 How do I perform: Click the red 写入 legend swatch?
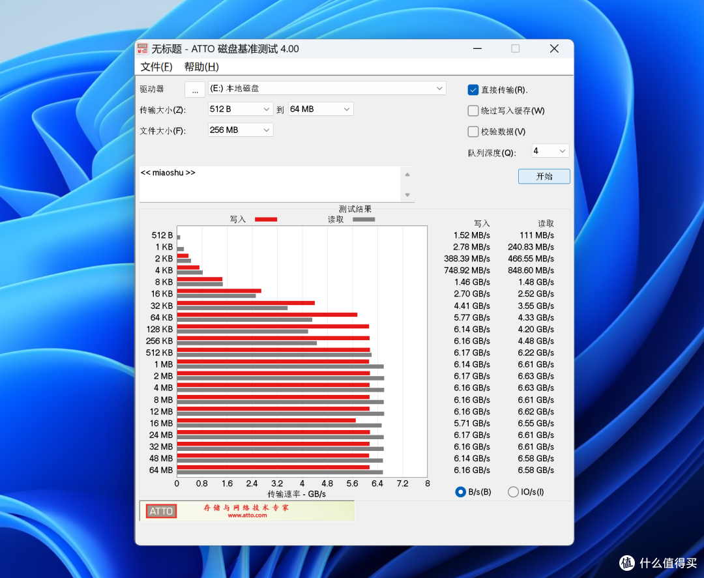click(266, 220)
